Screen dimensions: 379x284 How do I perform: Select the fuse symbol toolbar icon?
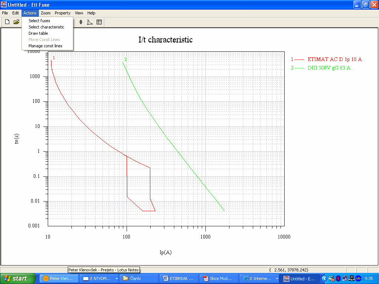click(80, 21)
